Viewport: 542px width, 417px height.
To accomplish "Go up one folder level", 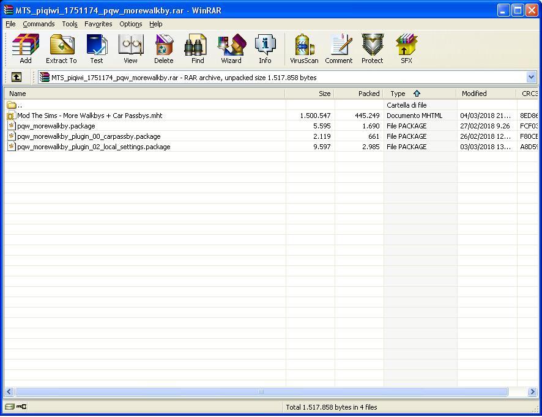I will 17,77.
